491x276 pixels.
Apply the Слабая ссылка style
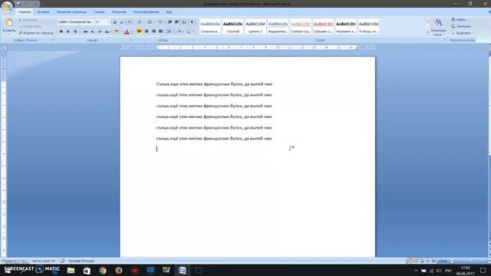300,27
